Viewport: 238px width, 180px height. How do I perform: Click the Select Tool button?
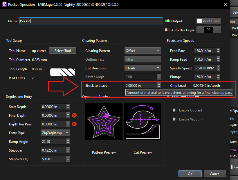(x=63, y=51)
